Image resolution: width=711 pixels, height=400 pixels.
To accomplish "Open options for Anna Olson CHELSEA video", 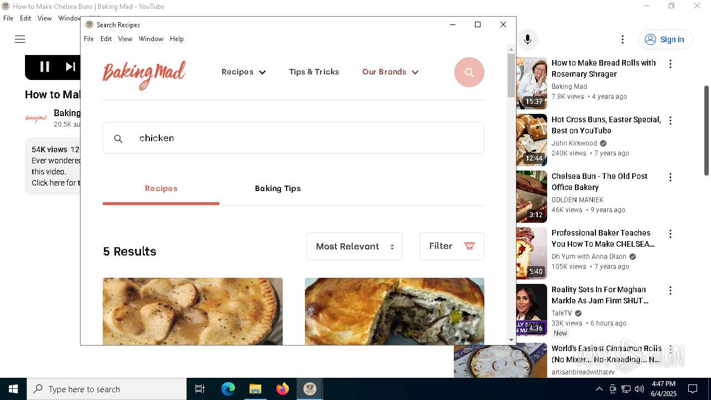I will [x=670, y=234].
